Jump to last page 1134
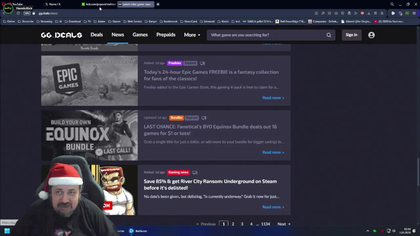This screenshot has height=236, width=420. [x=265, y=224]
